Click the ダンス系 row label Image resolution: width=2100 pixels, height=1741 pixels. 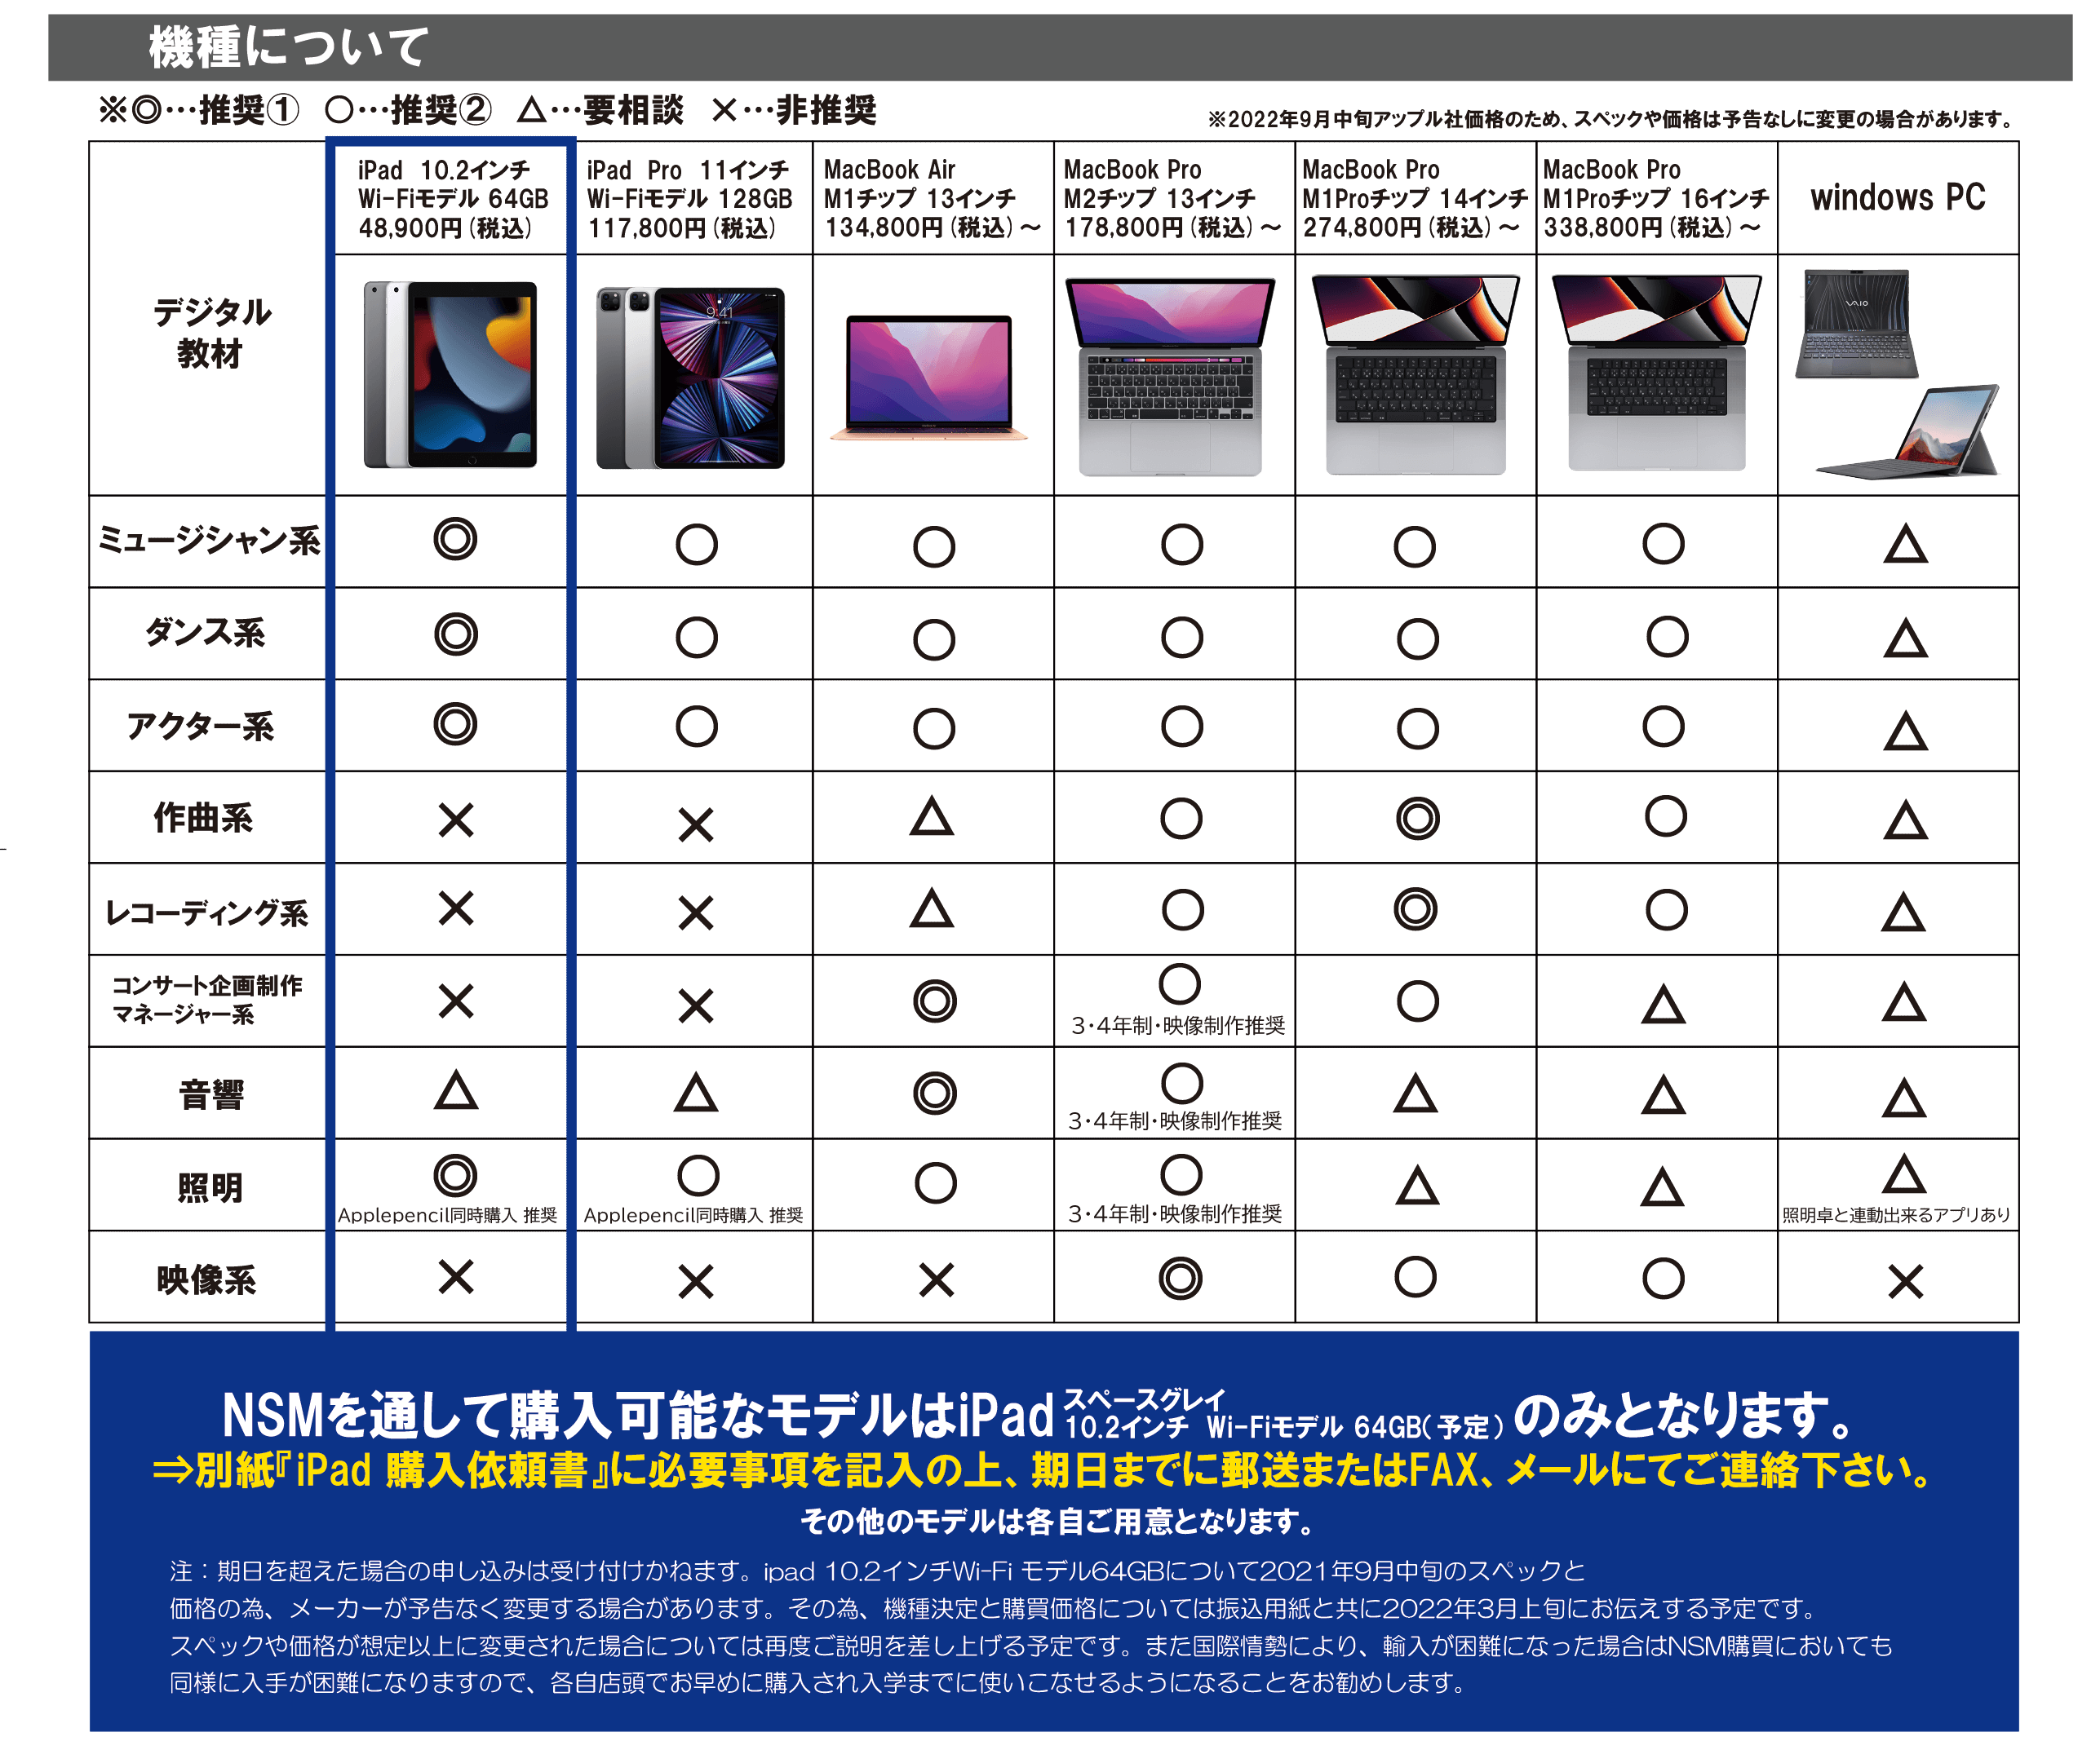click(x=205, y=633)
